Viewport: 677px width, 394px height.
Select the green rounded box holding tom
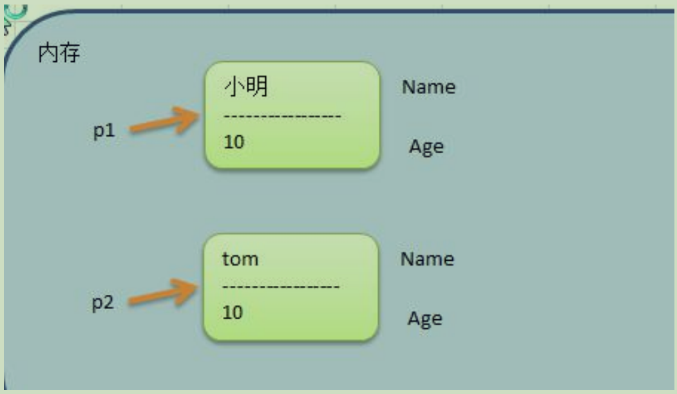point(291,287)
